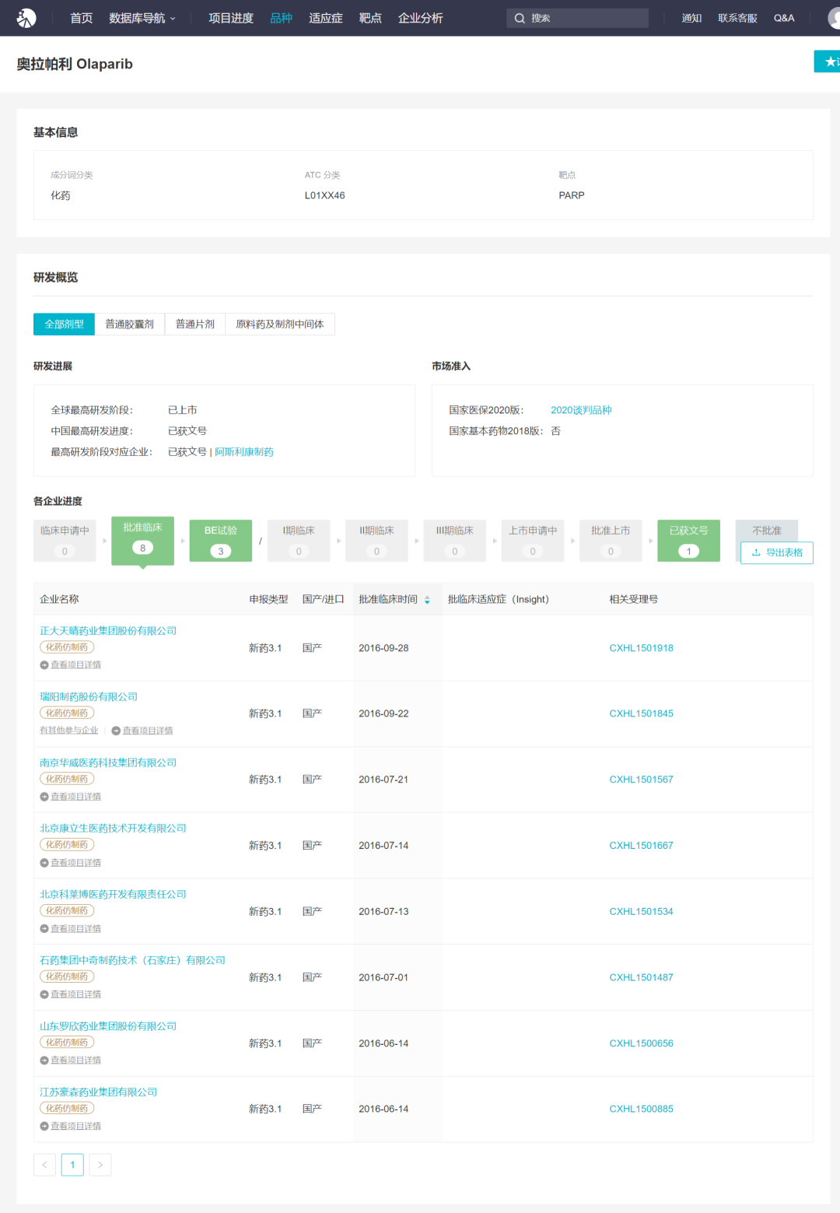Select the 上市申请中 progress stage
Screen dimensions: 840x1213
pyautogui.click(x=533, y=541)
